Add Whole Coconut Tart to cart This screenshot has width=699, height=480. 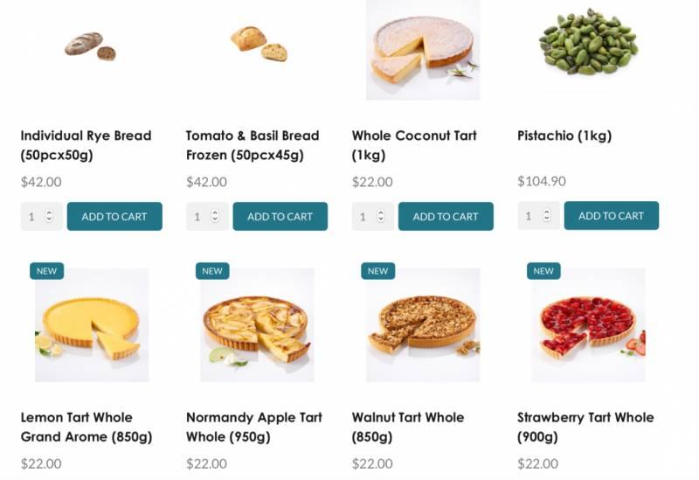446,217
